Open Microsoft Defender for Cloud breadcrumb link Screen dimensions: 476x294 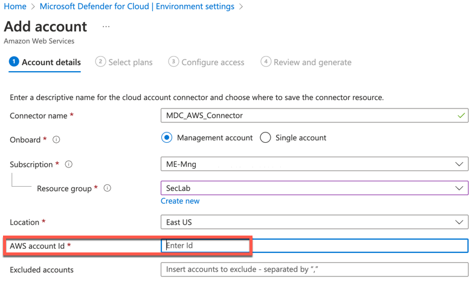click(137, 7)
